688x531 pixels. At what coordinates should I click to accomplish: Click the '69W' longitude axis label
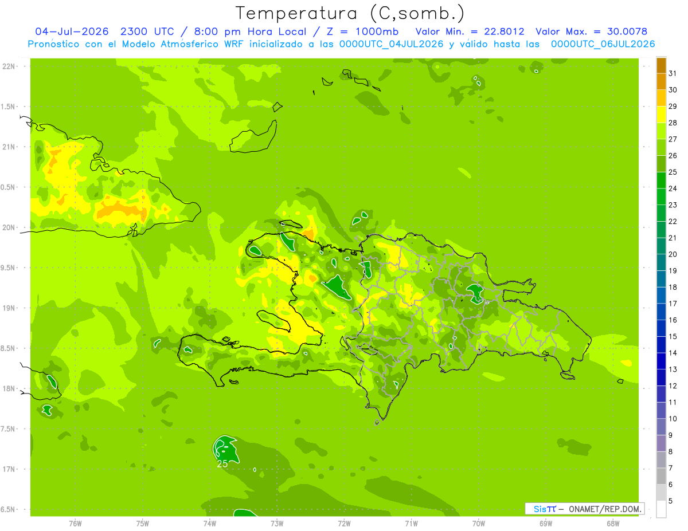tap(546, 524)
